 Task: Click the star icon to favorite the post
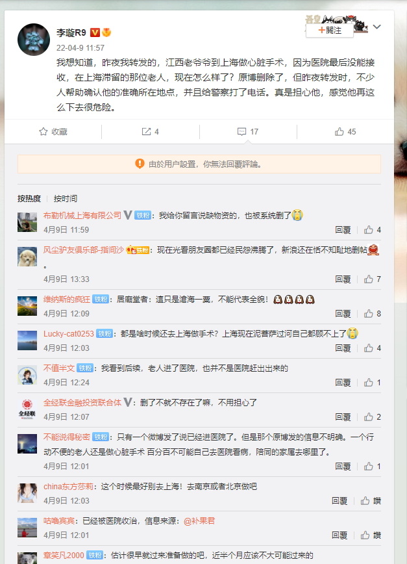pos(43,132)
